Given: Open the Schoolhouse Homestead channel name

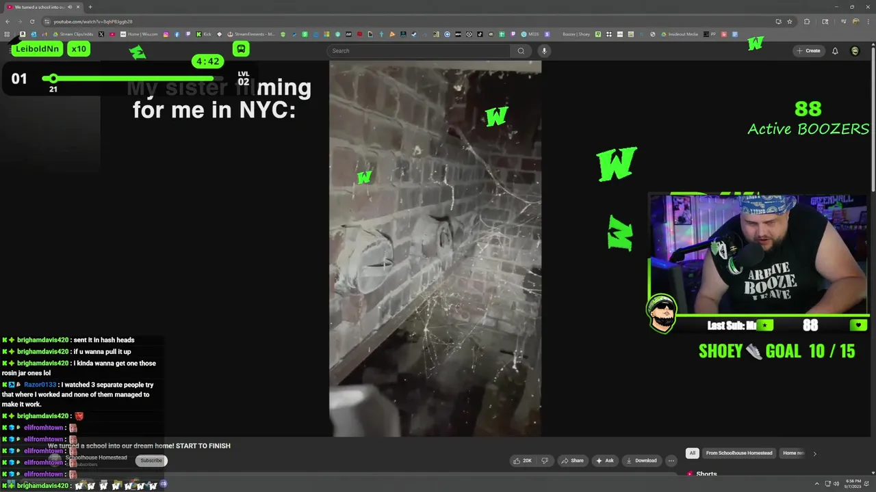Looking at the screenshot, I should [x=96, y=458].
